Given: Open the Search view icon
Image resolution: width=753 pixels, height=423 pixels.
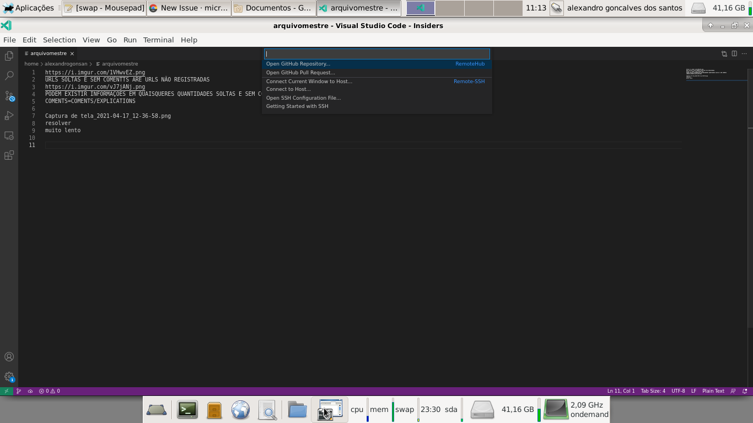Looking at the screenshot, I should pos(9,75).
